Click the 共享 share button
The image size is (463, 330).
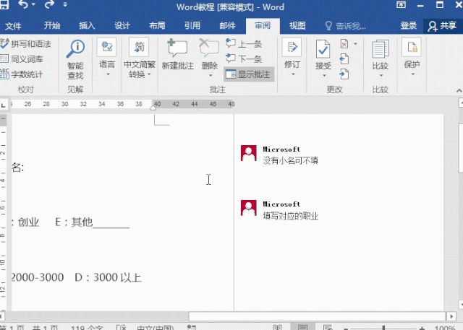coord(442,26)
